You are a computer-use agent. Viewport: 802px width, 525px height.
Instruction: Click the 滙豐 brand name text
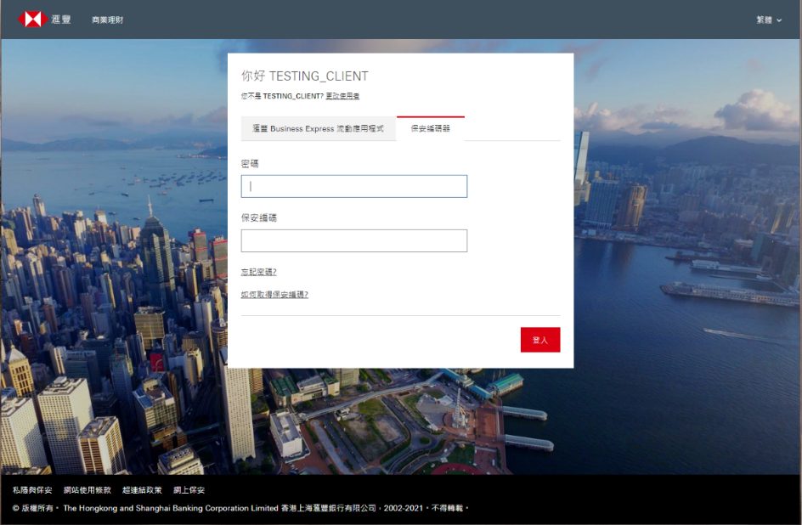61,20
